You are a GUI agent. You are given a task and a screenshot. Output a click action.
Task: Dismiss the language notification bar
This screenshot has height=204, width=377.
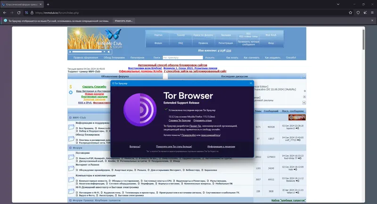372,21
